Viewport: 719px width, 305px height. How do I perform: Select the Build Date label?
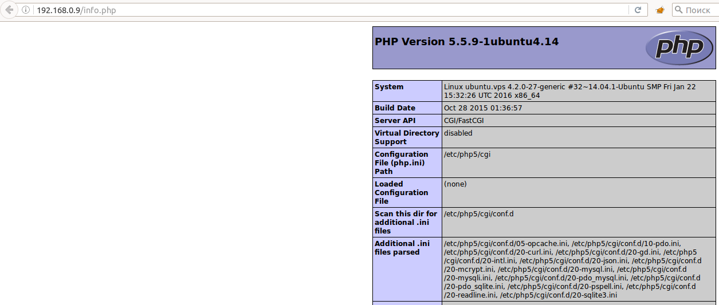395,108
